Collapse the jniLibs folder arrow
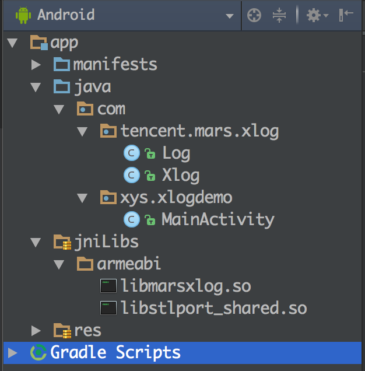Viewport: 365px width, 371px height. click(36, 243)
